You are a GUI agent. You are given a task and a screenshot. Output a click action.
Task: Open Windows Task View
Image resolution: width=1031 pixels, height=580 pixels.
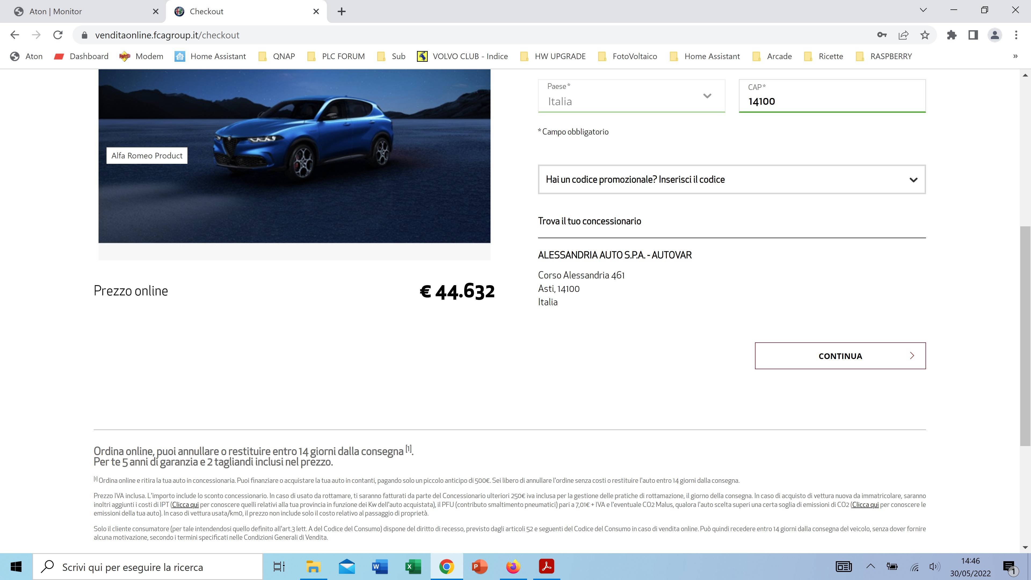pyautogui.click(x=279, y=567)
